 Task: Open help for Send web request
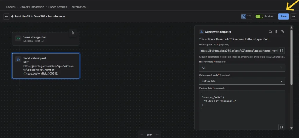pos(282,32)
